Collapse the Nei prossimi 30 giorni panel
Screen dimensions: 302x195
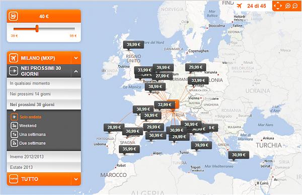tap(76, 71)
